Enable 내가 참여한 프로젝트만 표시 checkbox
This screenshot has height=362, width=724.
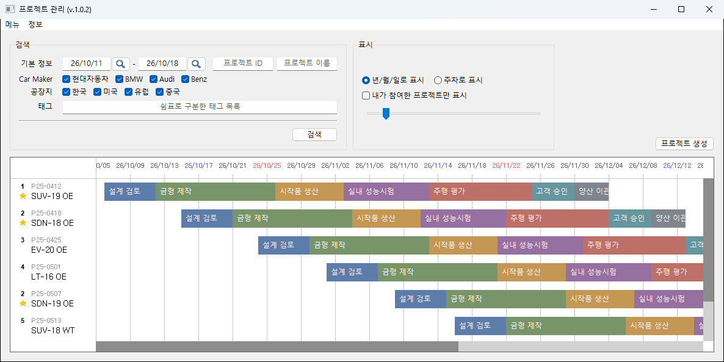[366, 96]
